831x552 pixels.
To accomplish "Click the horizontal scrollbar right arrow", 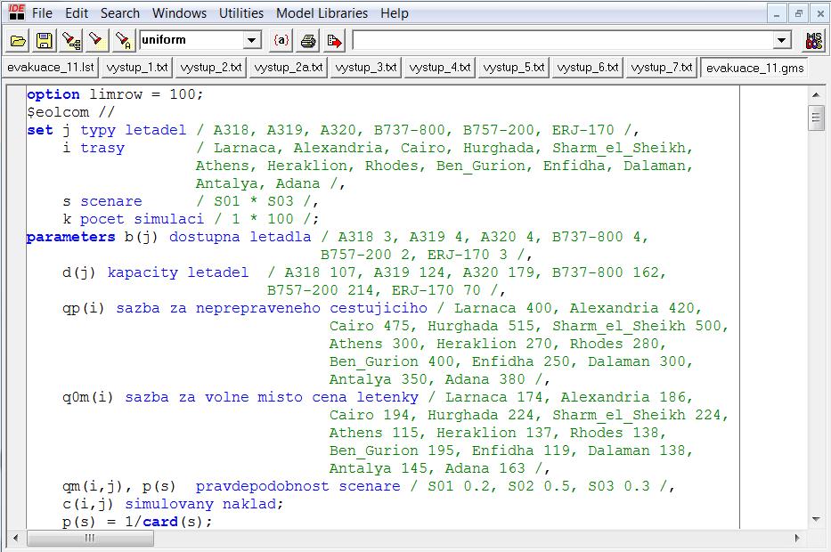I will point(797,539).
